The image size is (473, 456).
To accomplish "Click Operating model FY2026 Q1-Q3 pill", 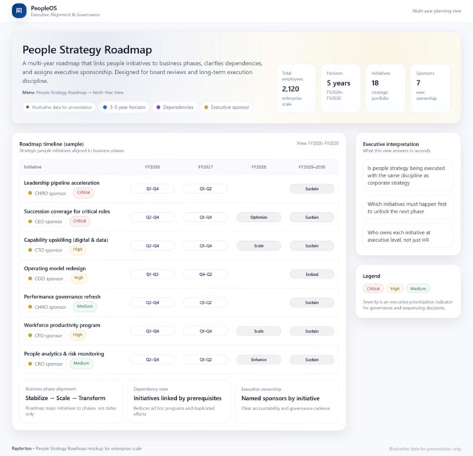I will coord(153,274).
